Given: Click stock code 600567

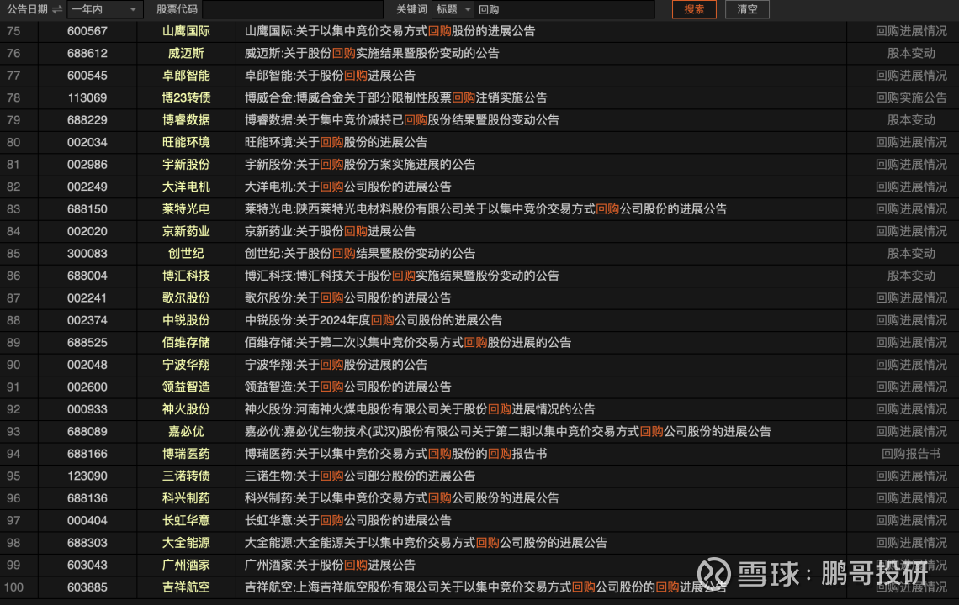Looking at the screenshot, I should (x=87, y=31).
